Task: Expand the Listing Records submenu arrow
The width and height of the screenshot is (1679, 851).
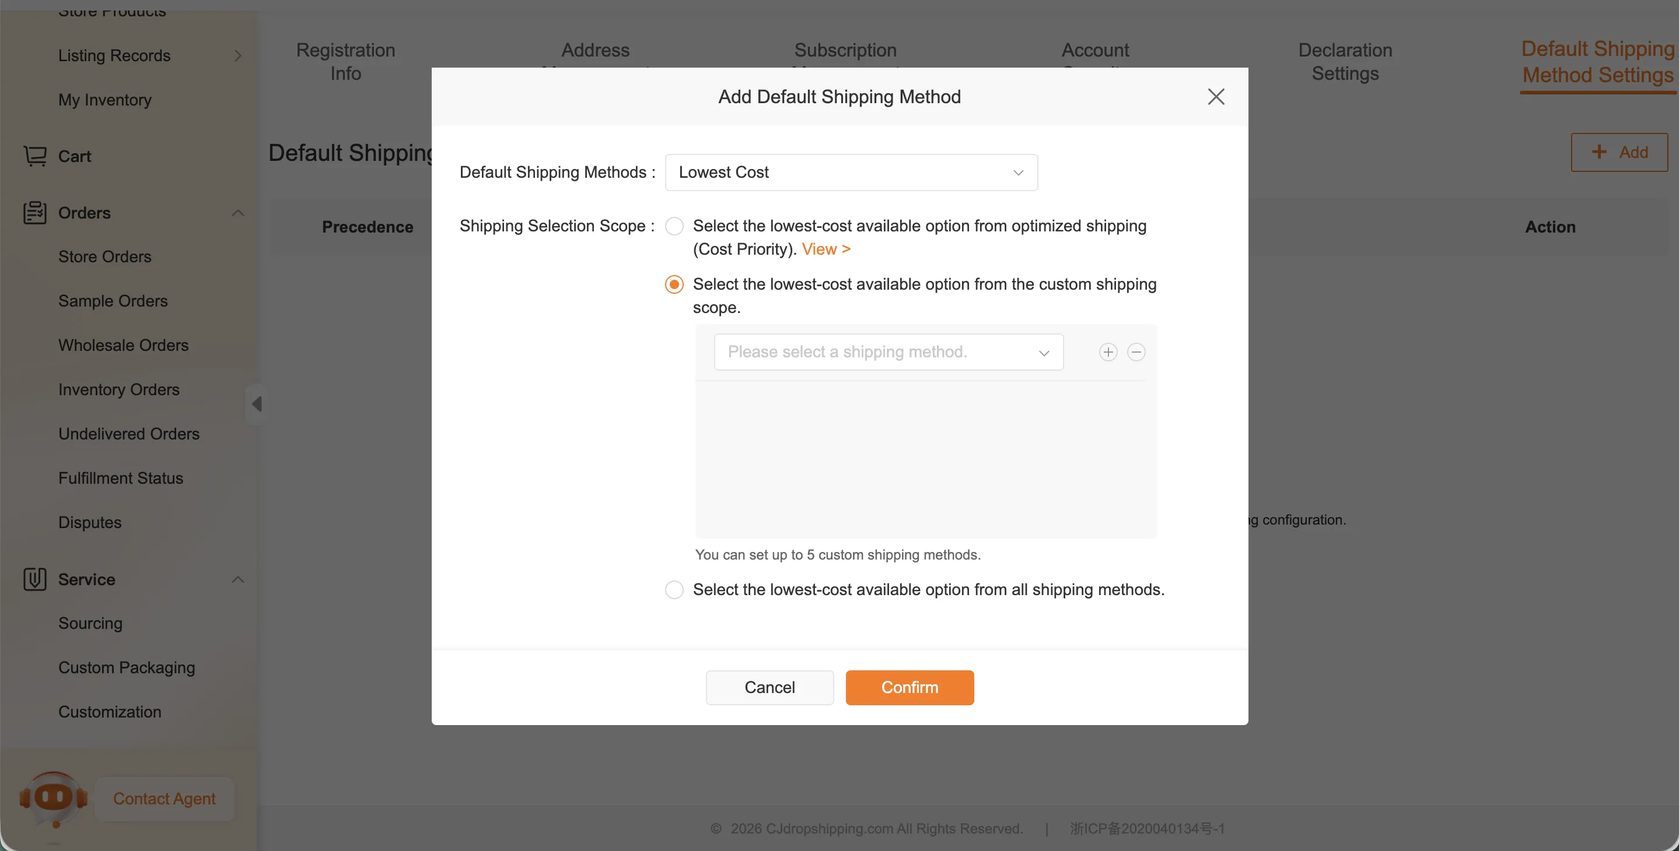Action: [x=238, y=56]
